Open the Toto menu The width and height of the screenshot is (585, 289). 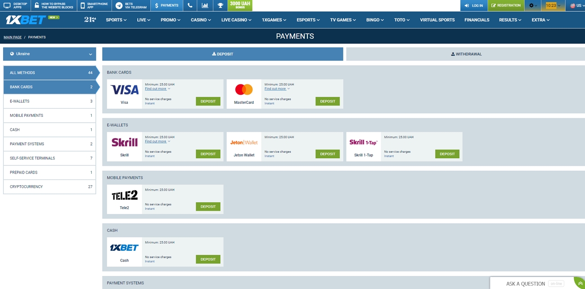tap(402, 20)
